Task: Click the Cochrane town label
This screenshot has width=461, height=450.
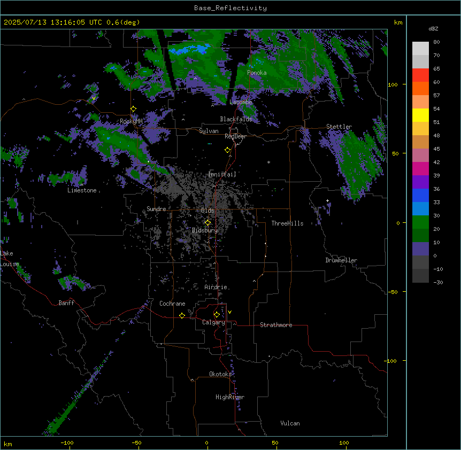Action: 172,304
